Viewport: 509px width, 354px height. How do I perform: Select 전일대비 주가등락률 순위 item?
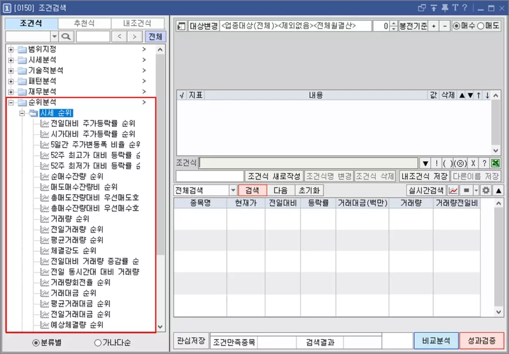coord(92,124)
